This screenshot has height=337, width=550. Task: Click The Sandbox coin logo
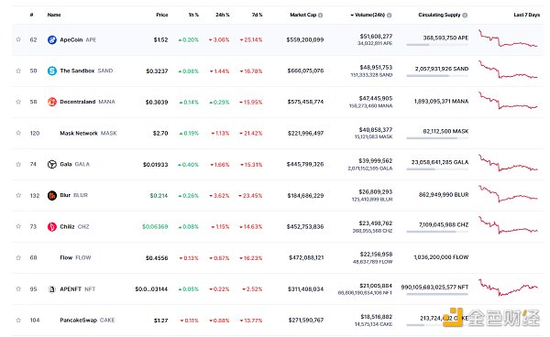pos(52,71)
